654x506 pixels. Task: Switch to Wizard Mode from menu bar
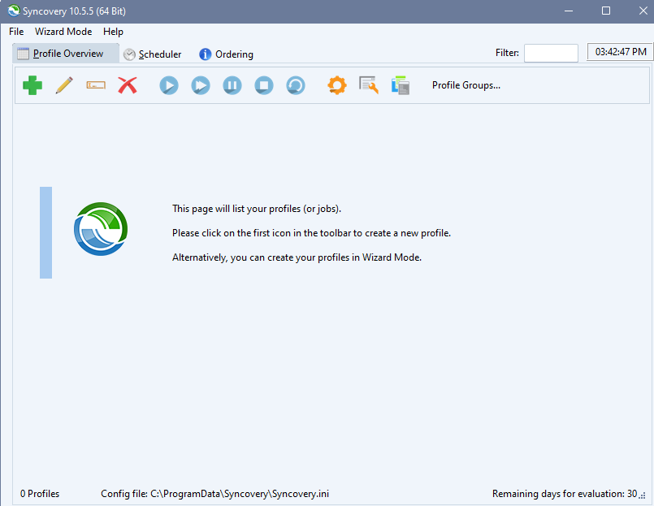tap(63, 32)
